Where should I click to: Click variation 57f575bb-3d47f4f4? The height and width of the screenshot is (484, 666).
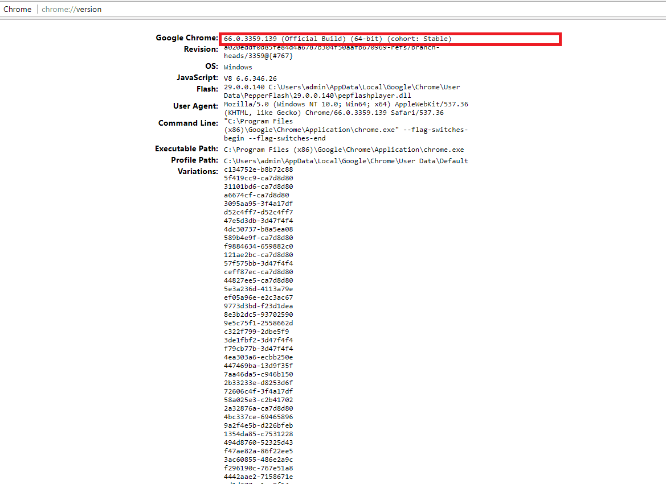pos(258,263)
